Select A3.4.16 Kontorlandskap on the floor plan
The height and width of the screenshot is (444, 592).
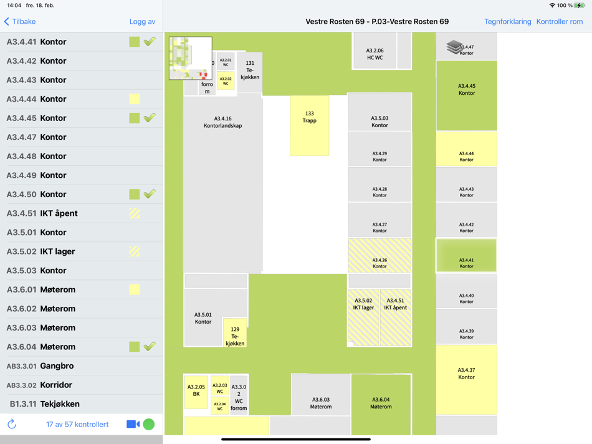222,122
